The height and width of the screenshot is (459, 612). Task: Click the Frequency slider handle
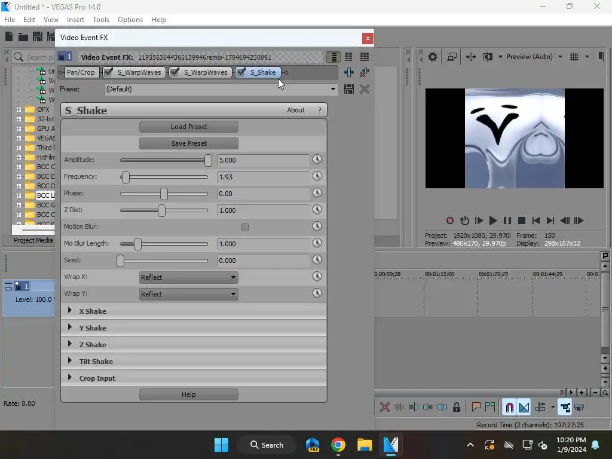click(126, 177)
